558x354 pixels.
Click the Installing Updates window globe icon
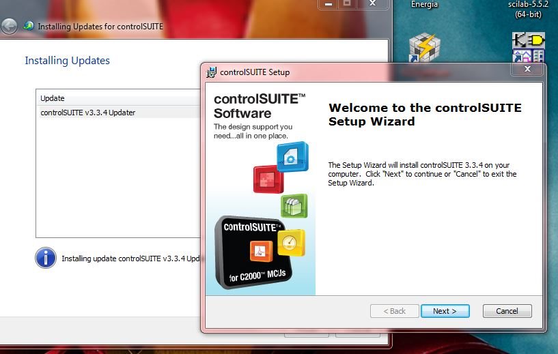[x=29, y=26]
